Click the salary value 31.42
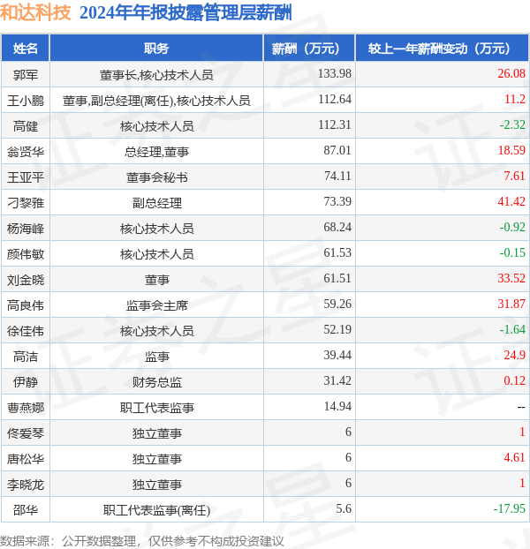The height and width of the screenshot is (549, 530). [x=337, y=380]
